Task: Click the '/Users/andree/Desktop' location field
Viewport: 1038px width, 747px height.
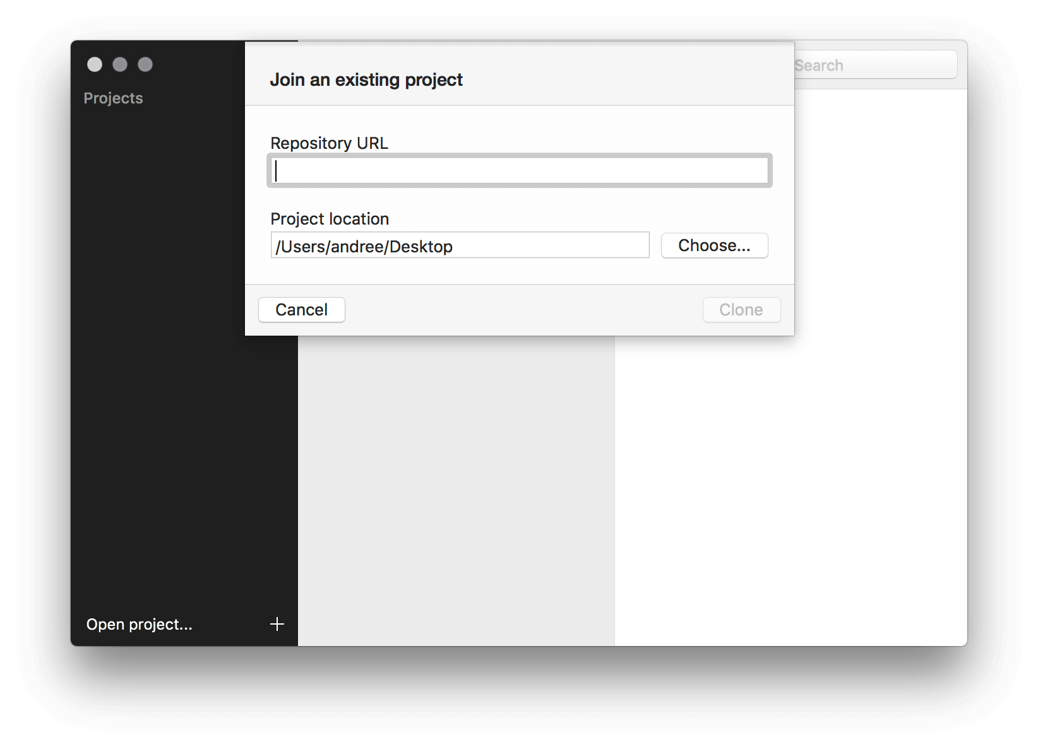Action: [459, 245]
